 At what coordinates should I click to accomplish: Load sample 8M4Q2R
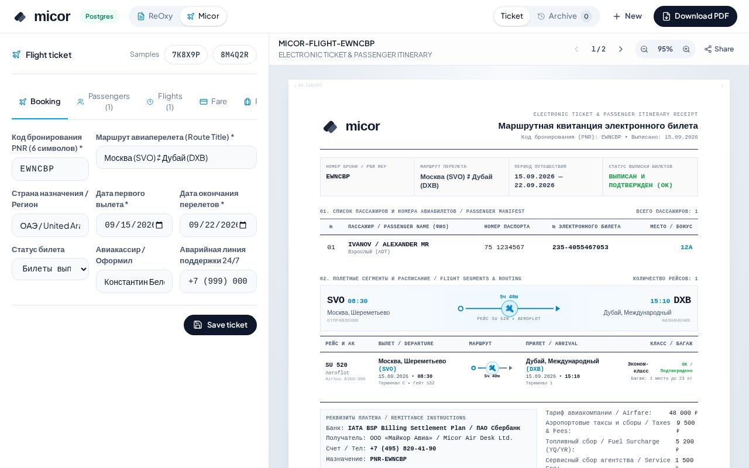coord(235,54)
